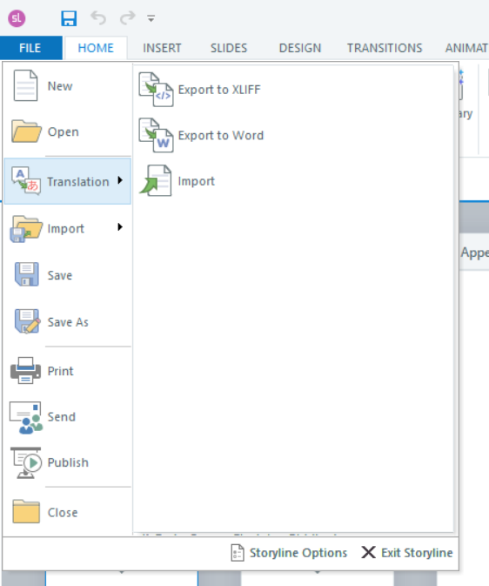Expand the Translation submenu arrow

[x=120, y=180]
